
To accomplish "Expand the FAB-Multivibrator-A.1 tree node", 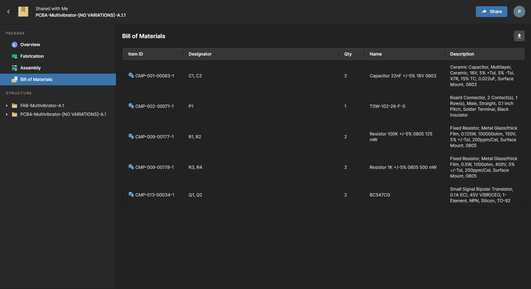I will [7, 106].
